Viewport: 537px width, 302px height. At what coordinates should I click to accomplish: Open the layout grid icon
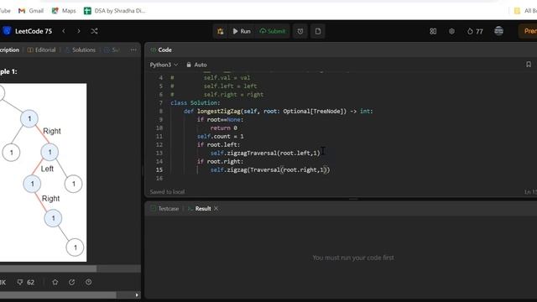point(433,31)
